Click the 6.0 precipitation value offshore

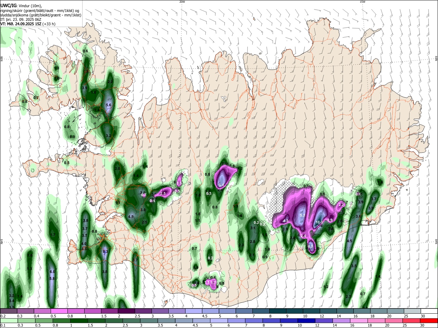pos(52,272)
